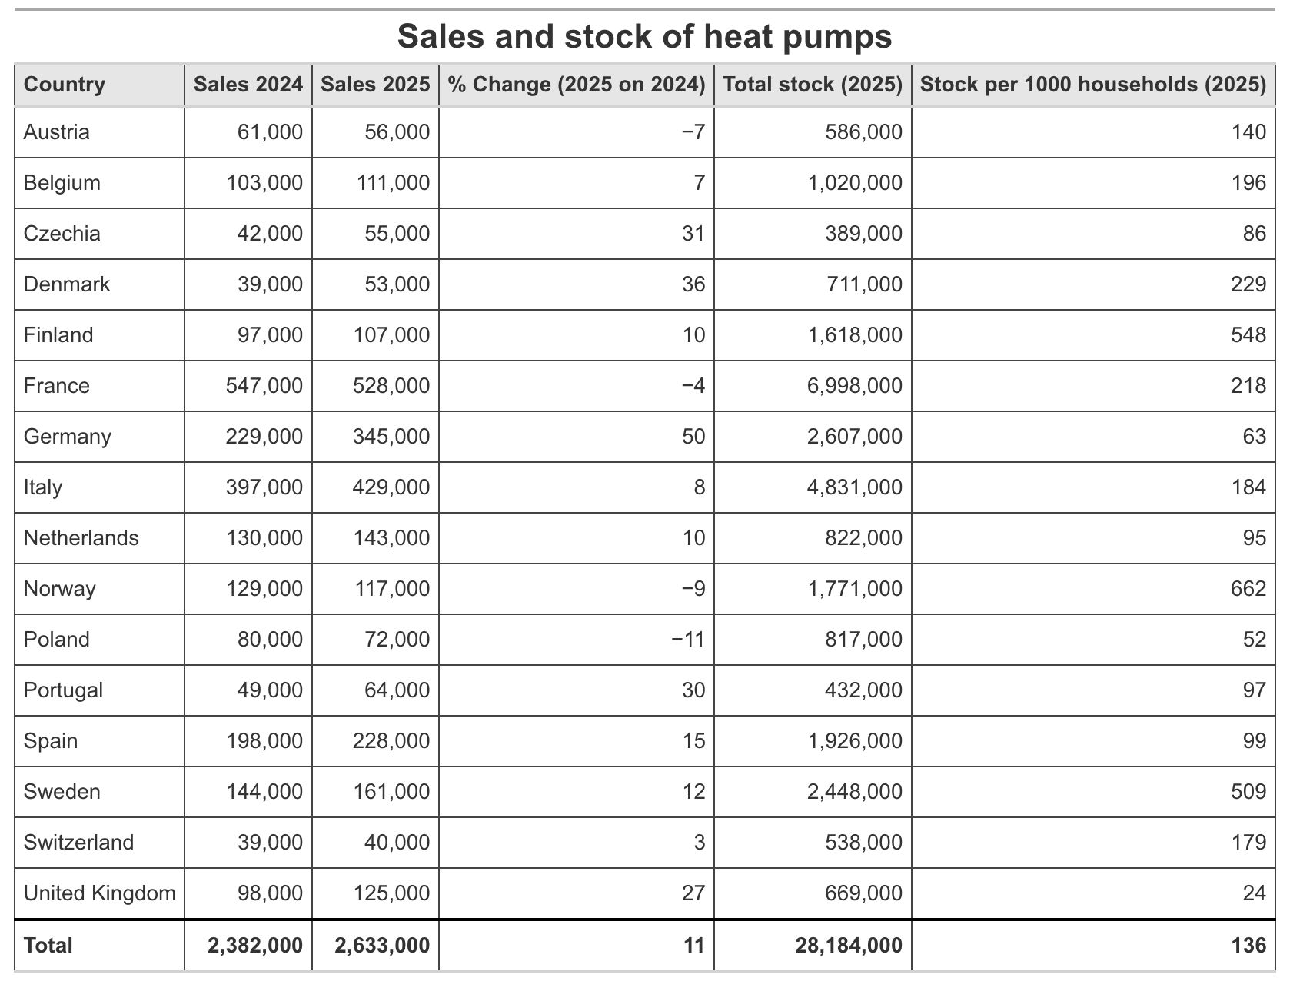Screen dimensions: 1290x981
Task: Click the table title about heat pumps
Action: 644,36
